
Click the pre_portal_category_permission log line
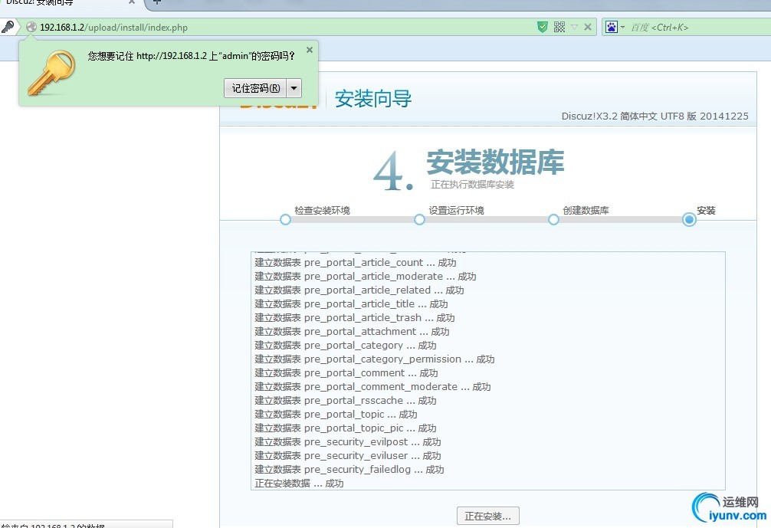coord(375,359)
